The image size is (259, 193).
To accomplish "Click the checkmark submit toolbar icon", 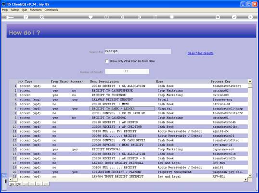I will 234,17.
